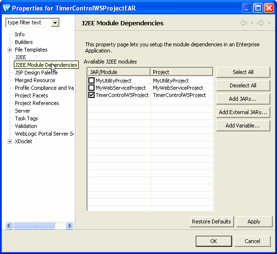Cancel the properties dialog
277x254 pixels.
tap(253, 241)
